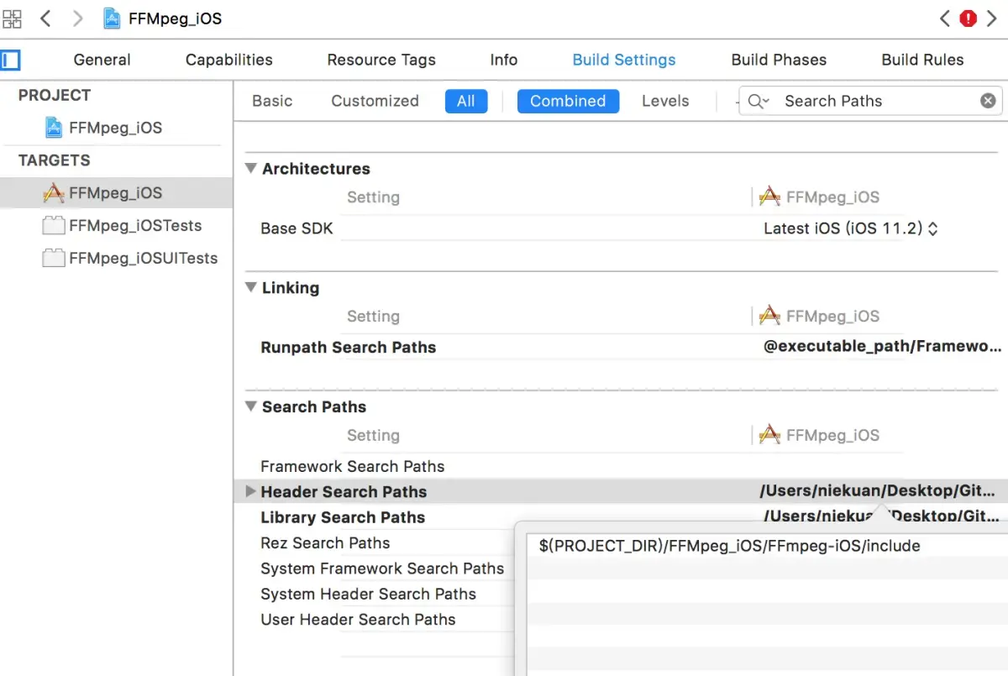Jump to next issue chevron right of the error icon
The image size is (1008, 676).
point(992,18)
